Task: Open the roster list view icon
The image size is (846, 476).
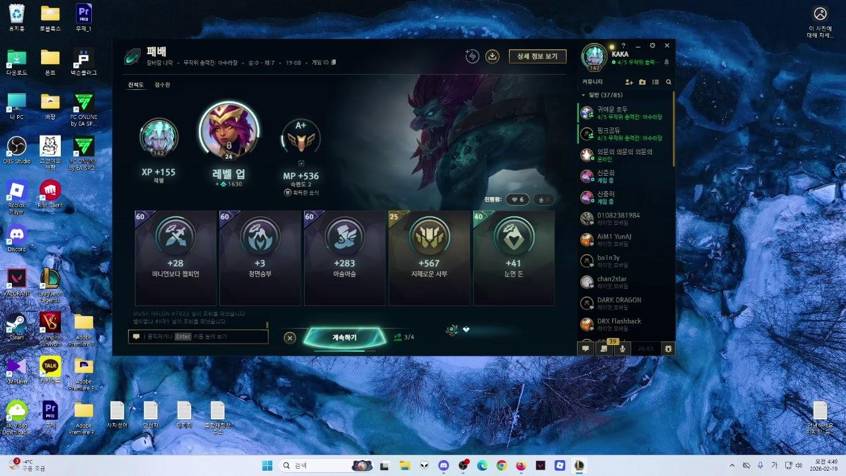Action: pos(657,82)
